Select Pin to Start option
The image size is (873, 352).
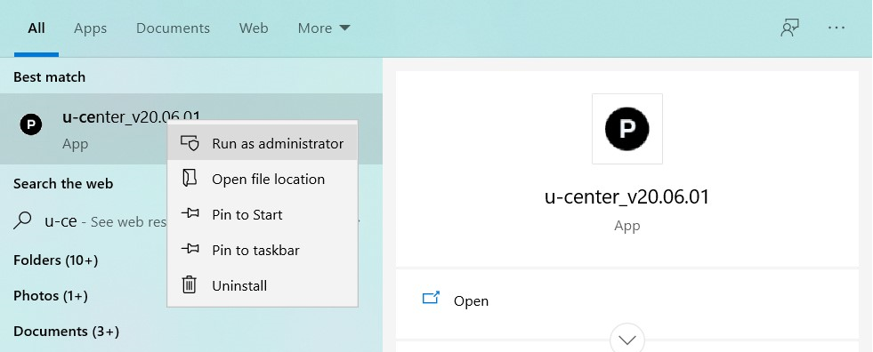[263, 214]
